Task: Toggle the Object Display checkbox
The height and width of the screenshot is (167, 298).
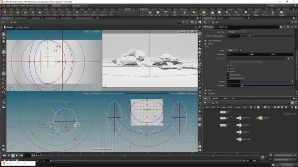Action: point(16,27)
